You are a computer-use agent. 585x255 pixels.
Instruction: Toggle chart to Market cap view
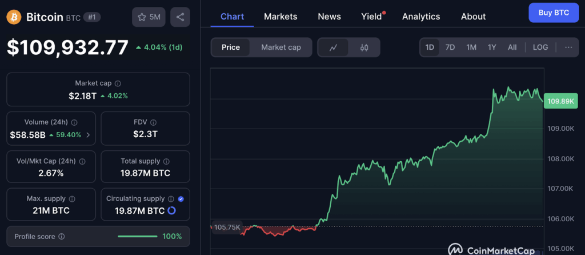(281, 47)
